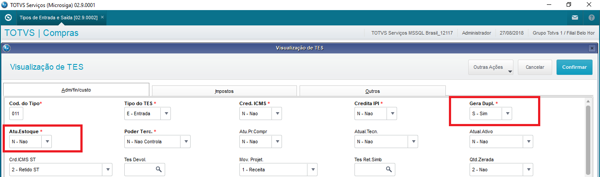This screenshot has height=177, width=600.
Task: Open the Gera Dupl. dropdown
Action: click(507, 114)
